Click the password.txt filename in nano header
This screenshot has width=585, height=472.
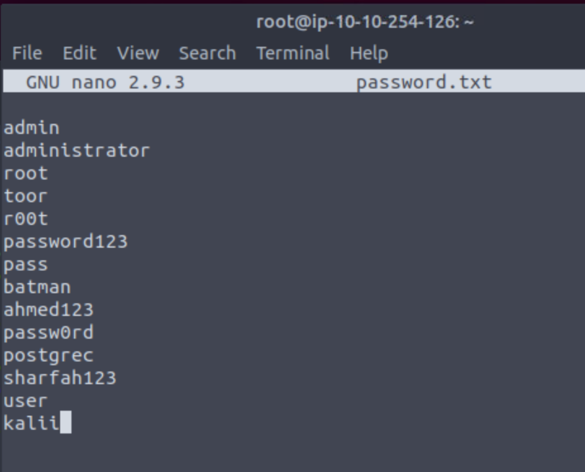(424, 82)
